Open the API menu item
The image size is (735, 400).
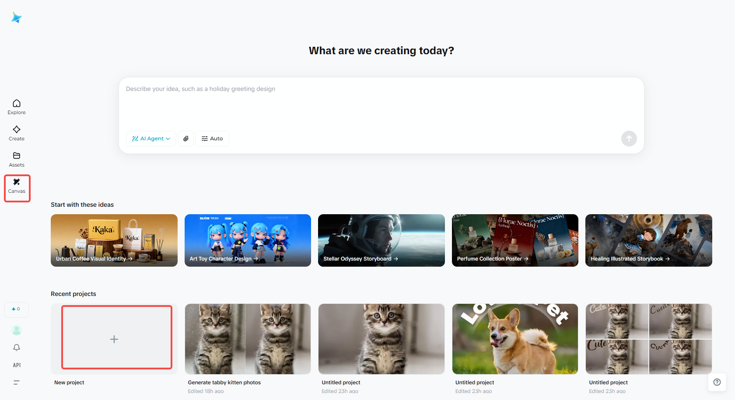point(17,365)
